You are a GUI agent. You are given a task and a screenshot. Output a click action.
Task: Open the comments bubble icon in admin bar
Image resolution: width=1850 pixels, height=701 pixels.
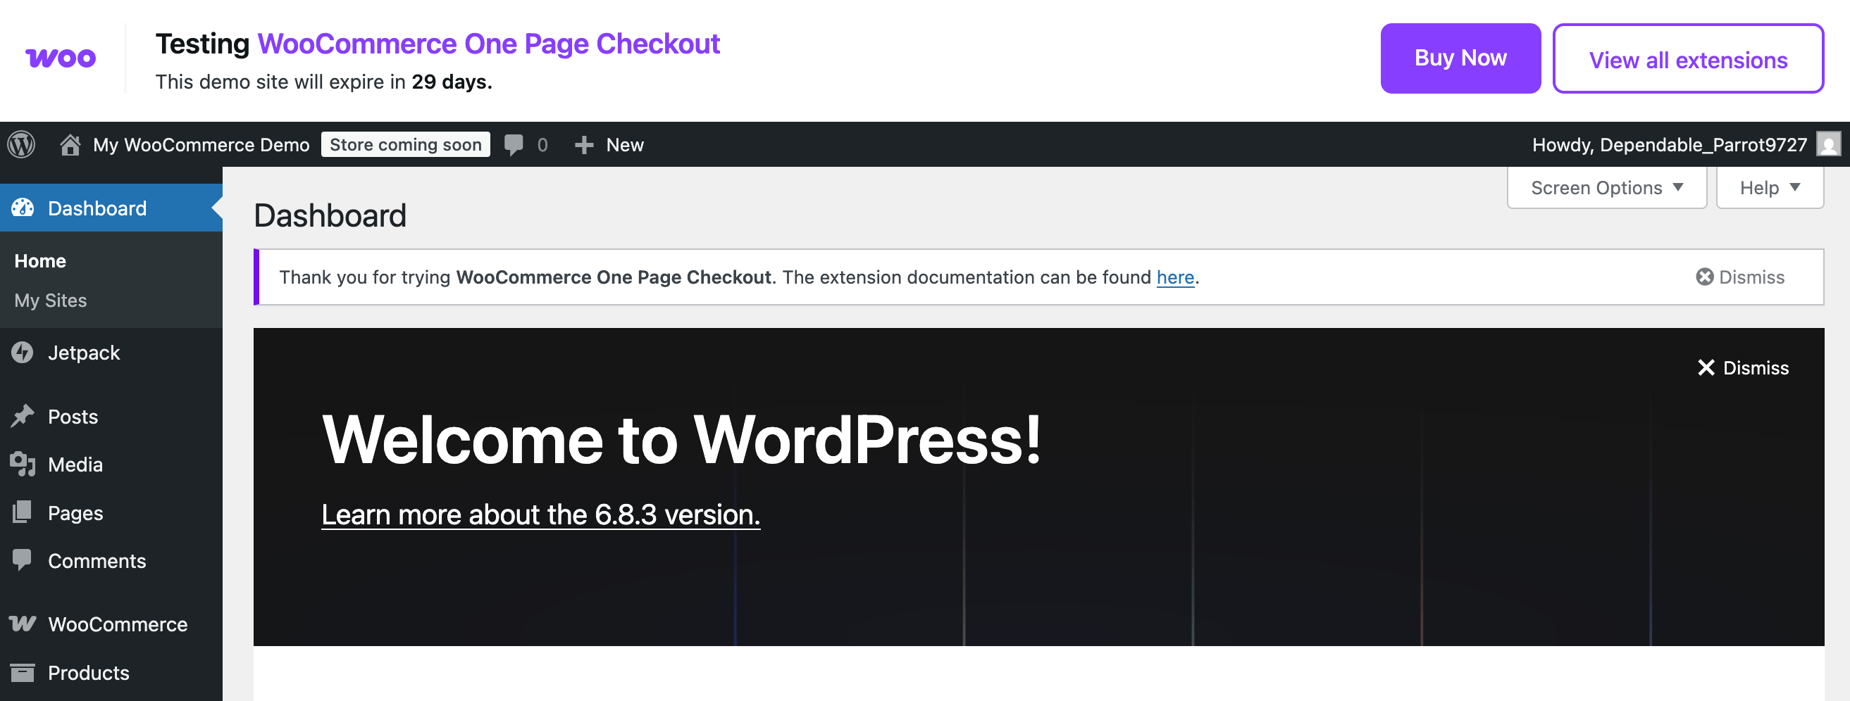coord(514,144)
